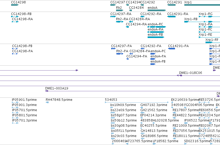Screen dimensions: 220x145
Task: Select transcript endoA-RC
Action: (x=157, y=27)
